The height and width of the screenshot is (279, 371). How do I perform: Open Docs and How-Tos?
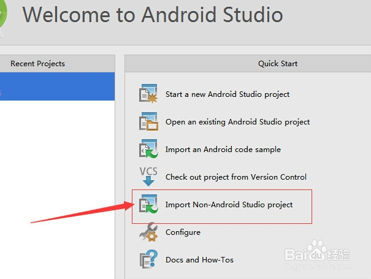coord(199,259)
